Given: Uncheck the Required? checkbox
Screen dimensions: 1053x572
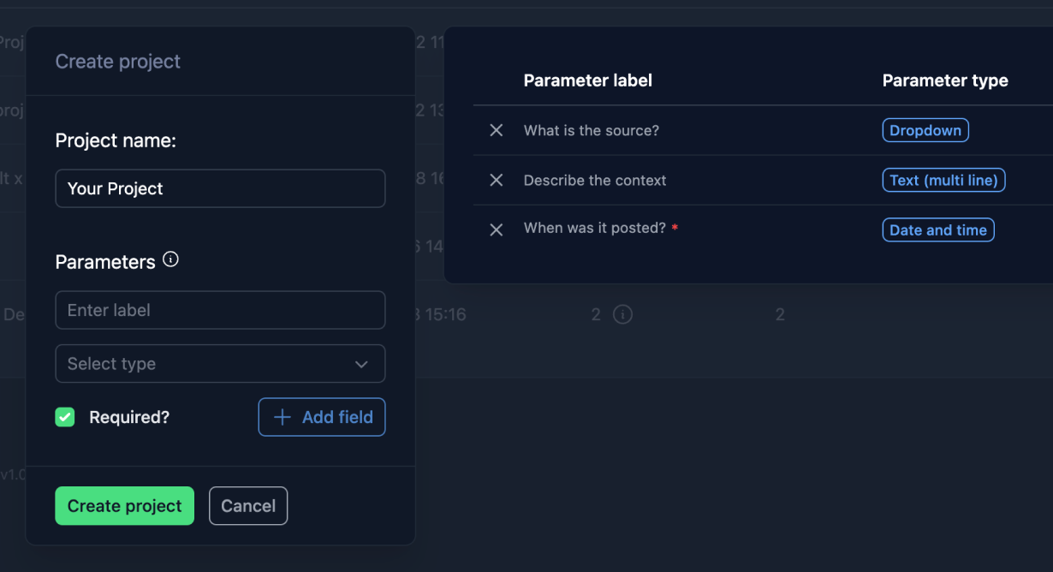Looking at the screenshot, I should [x=65, y=417].
